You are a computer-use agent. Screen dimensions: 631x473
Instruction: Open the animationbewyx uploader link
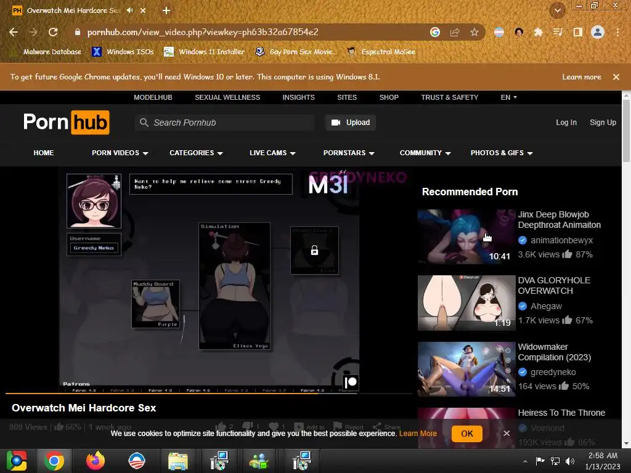561,240
